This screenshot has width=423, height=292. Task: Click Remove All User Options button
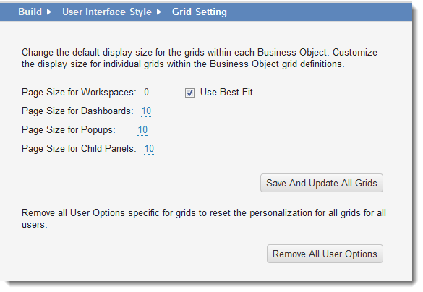click(325, 254)
